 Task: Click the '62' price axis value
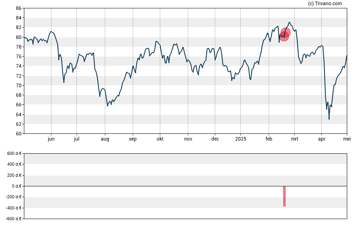[x=19, y=124]
